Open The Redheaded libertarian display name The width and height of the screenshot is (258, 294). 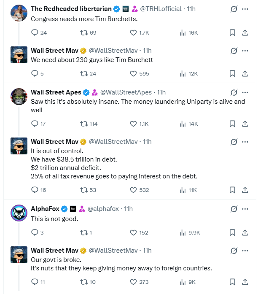71,9
